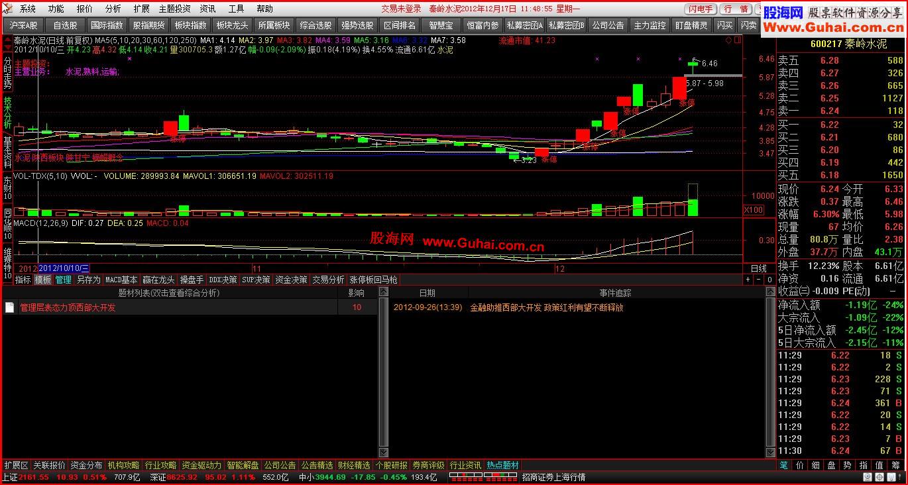908x485 pixels.
Task: Open the 分析 menu
Action: click(113, 9)
